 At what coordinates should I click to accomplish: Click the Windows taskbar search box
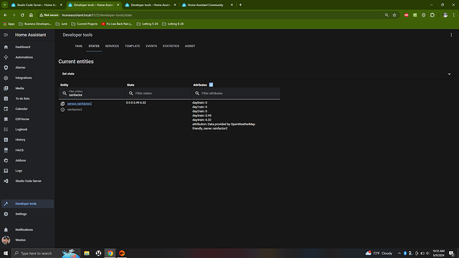[46, 253]
